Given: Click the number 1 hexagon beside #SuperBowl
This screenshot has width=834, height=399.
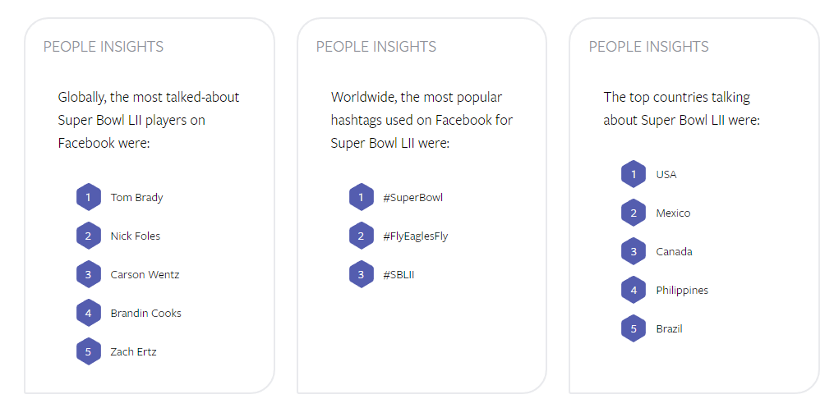Looking at the screenshot, I should 362,197.
